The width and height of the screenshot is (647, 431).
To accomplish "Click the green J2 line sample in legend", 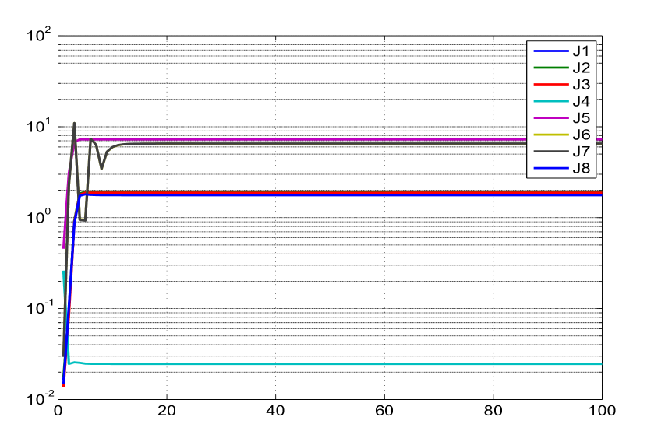I will pos(550,68).
